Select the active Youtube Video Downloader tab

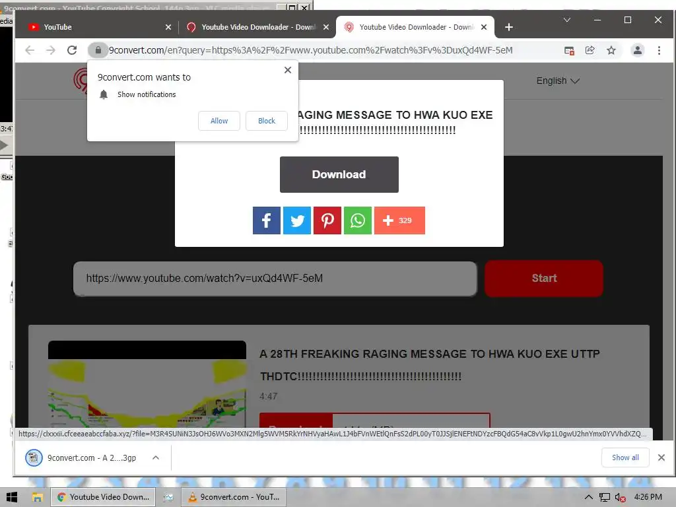(415, 27)
